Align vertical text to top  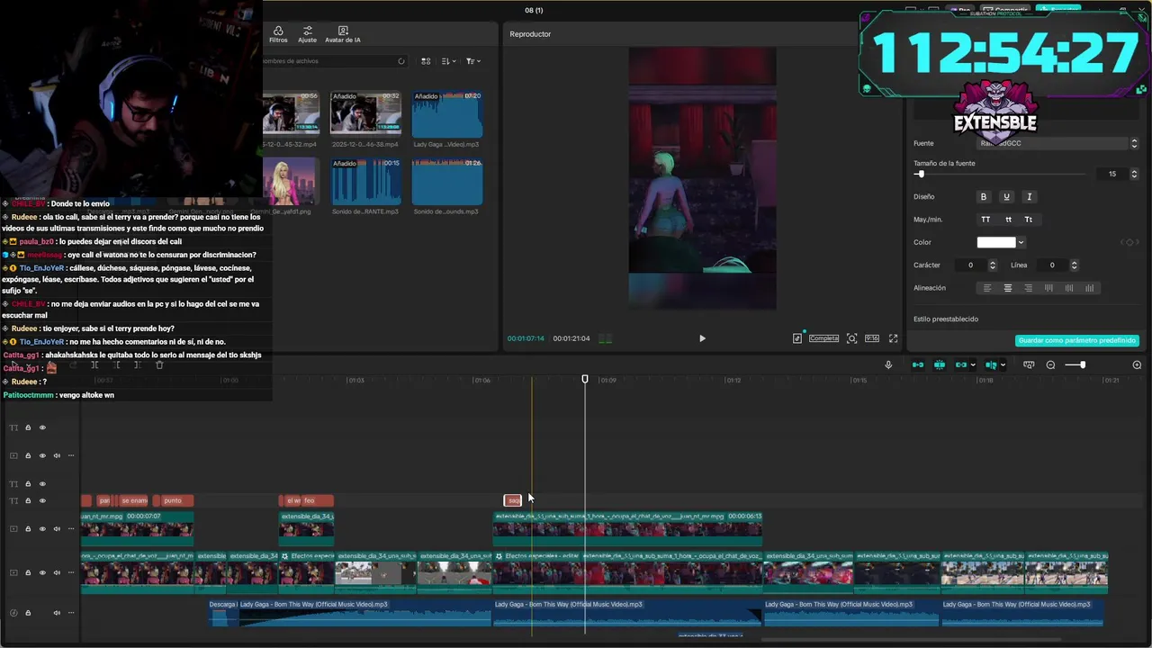1048,288
